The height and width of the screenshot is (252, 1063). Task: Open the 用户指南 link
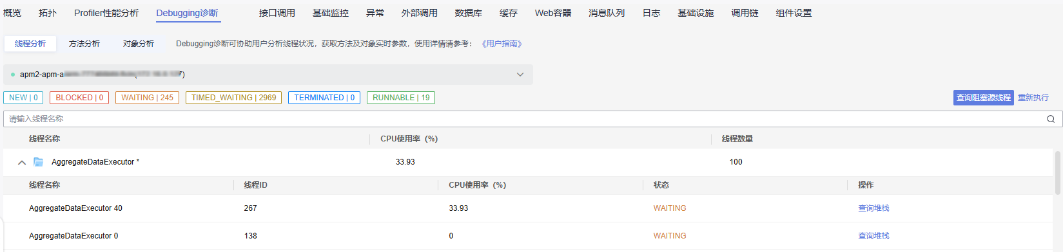(502, 44)
